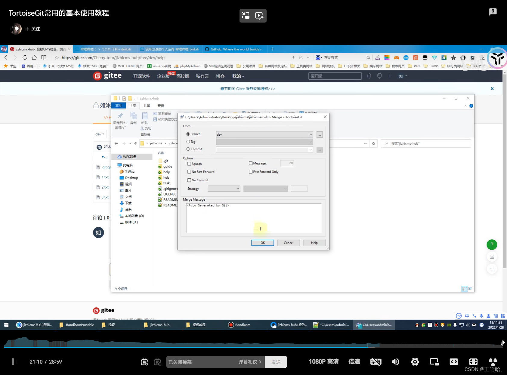This screenshot has width=507, height=375.
Task: Click OK in the Merge dialog
Action: click(263, 243)
